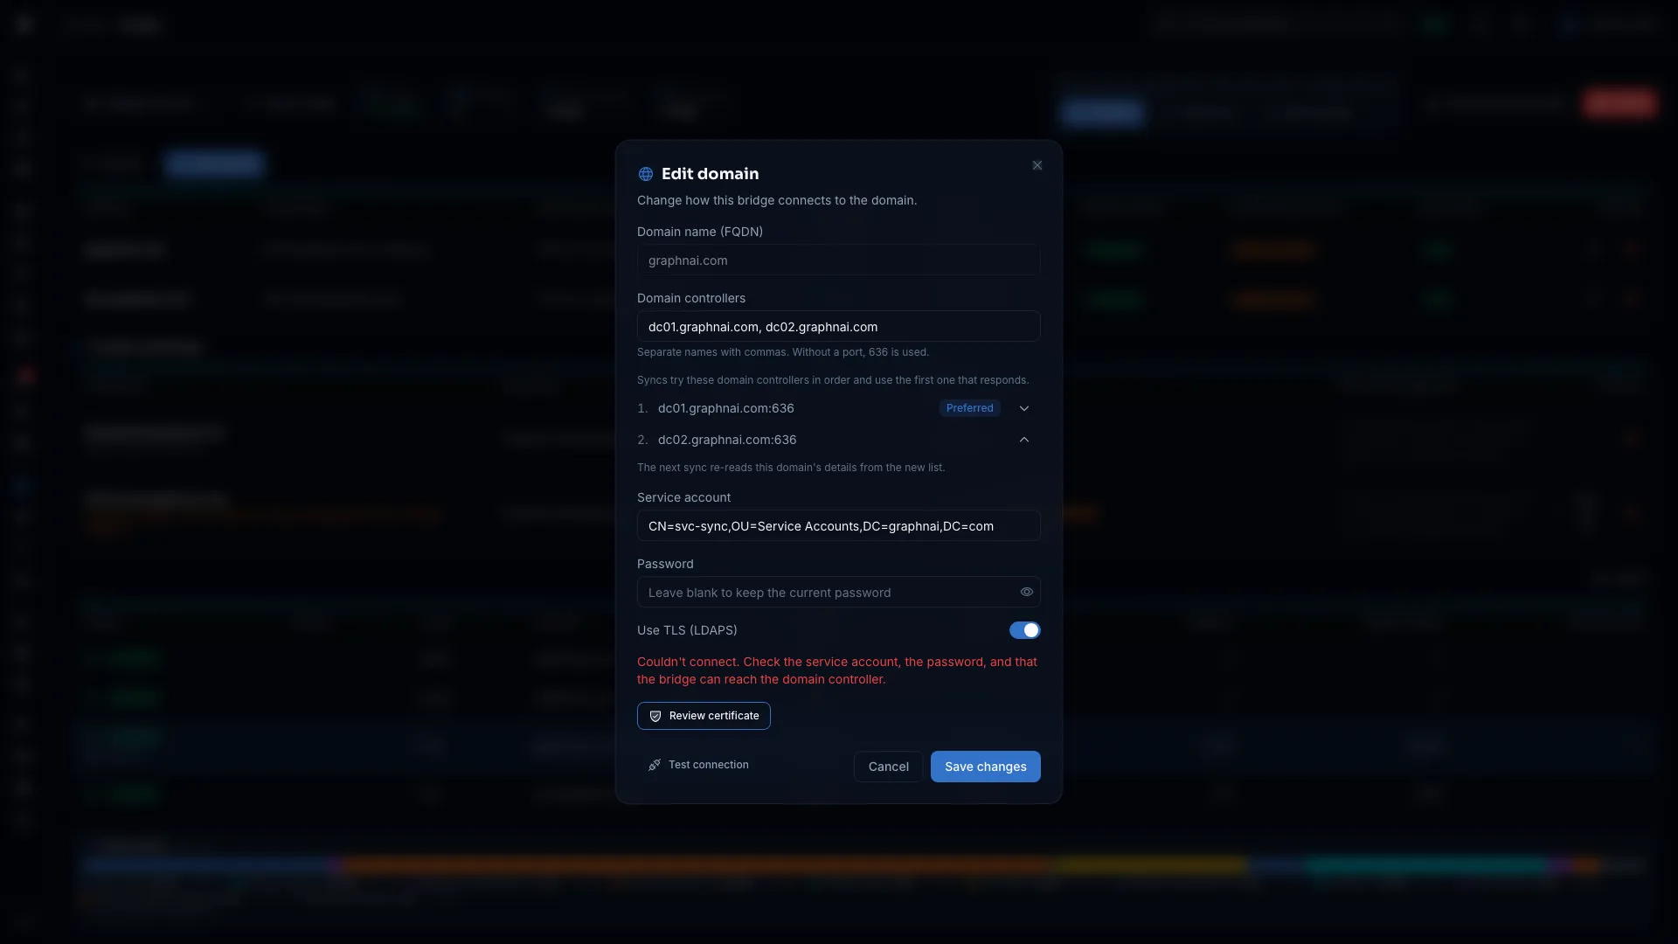This screenshot has width=1678, height=944.
Task: Save changes to the domain
Action: click(x=985, y=767)
